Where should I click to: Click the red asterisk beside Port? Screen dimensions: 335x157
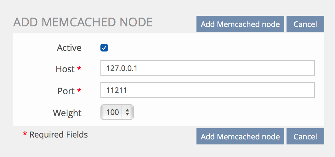[x=79, y=90]
